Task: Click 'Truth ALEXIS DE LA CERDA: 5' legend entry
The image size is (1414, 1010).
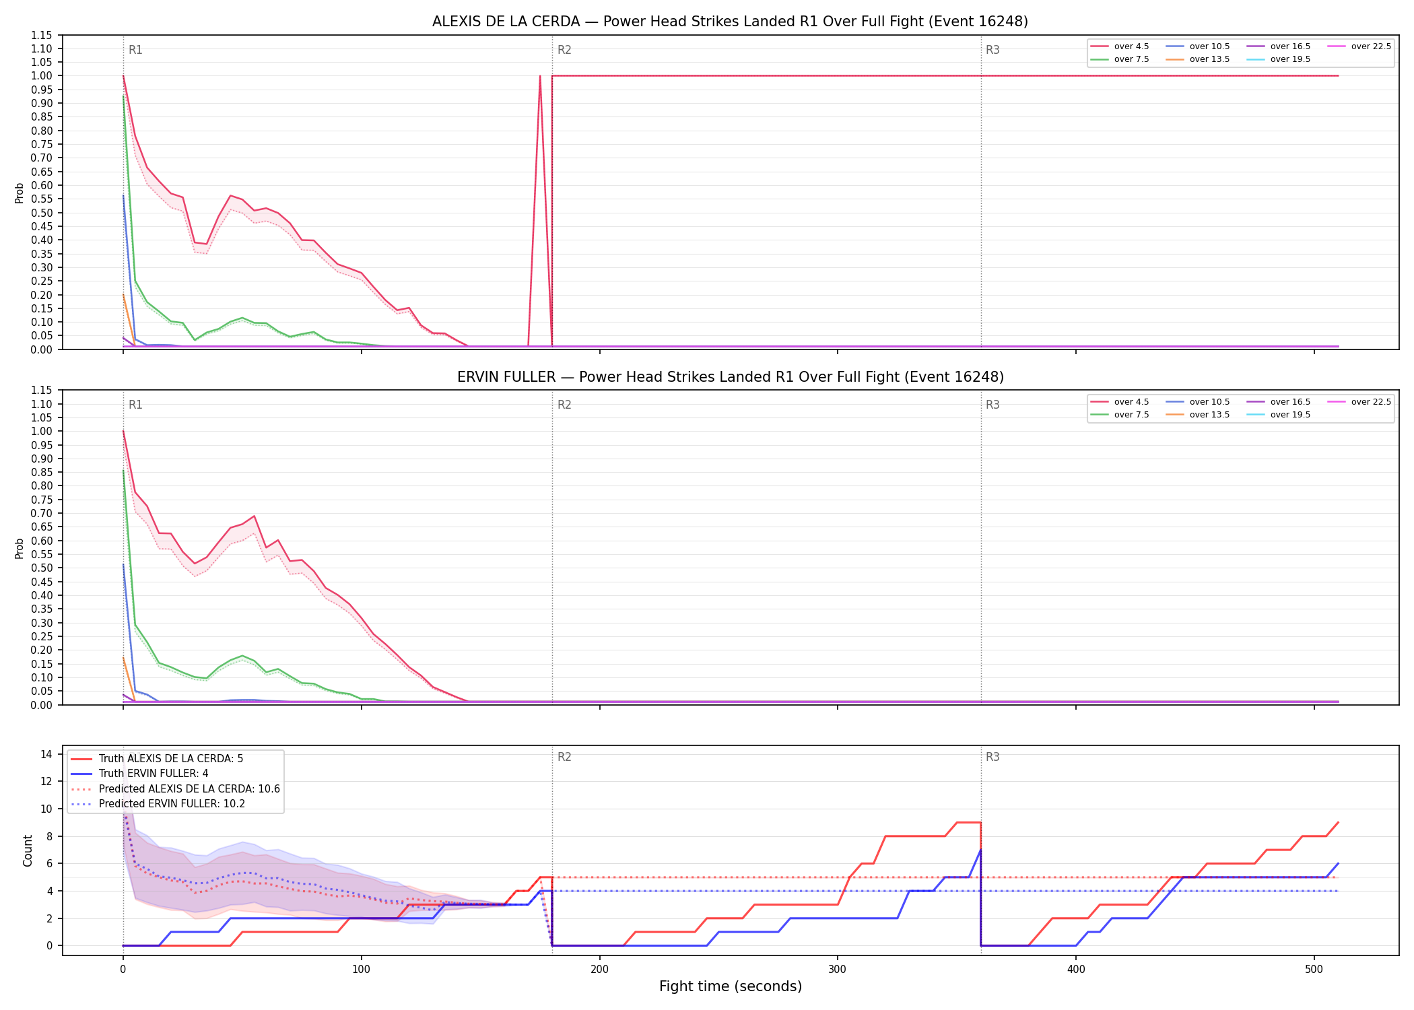Action: point(157,759)
